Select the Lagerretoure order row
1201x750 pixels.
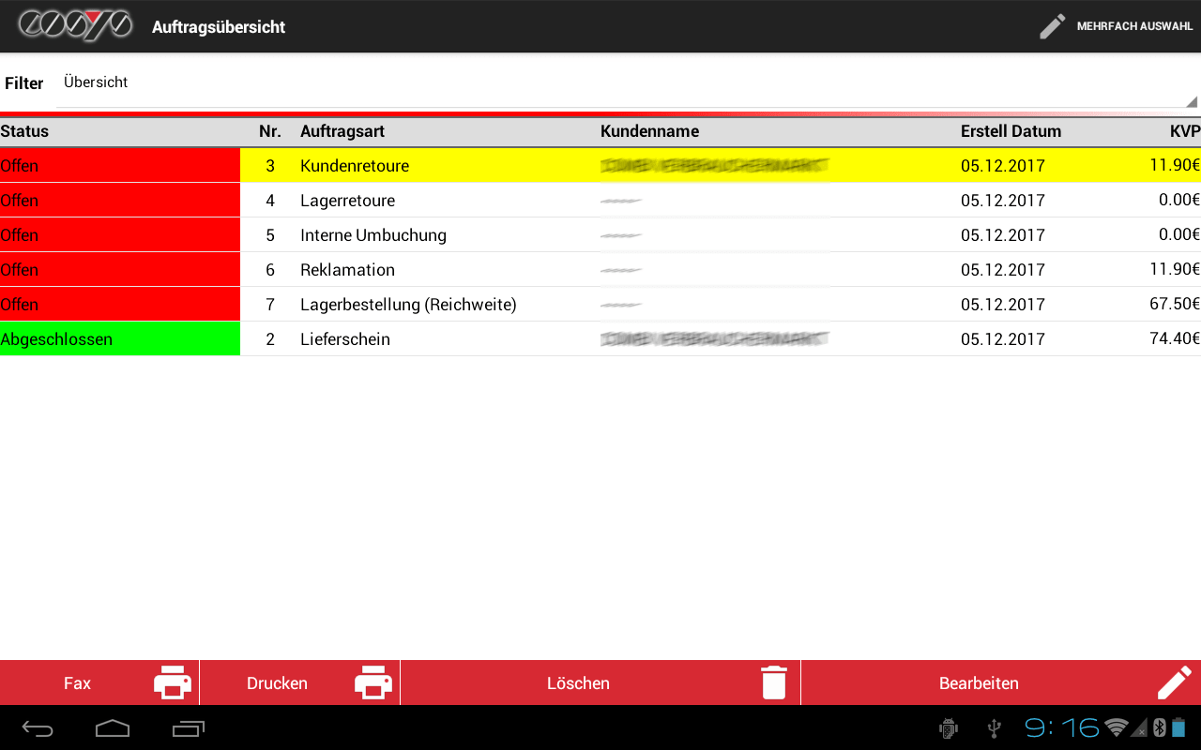tap(600, 201)
